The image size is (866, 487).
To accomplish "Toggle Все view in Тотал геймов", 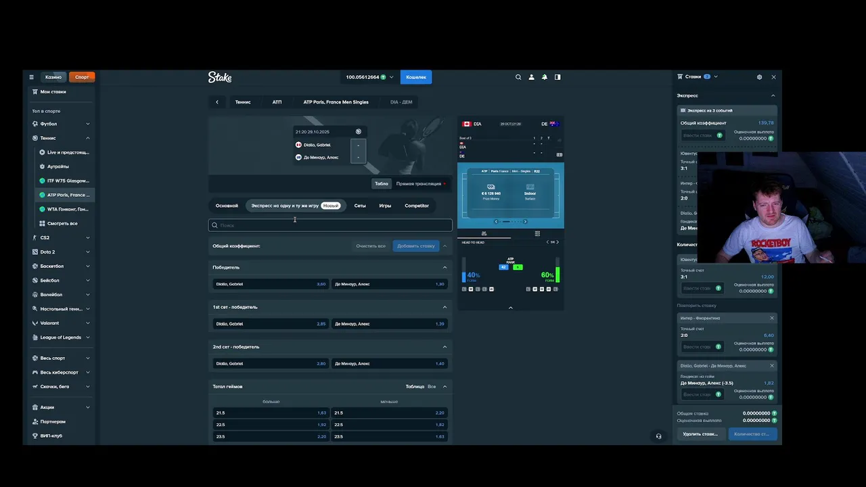I will point(432,386).
